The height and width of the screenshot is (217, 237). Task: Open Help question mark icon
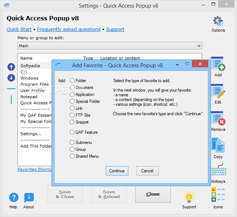[14, 197]
